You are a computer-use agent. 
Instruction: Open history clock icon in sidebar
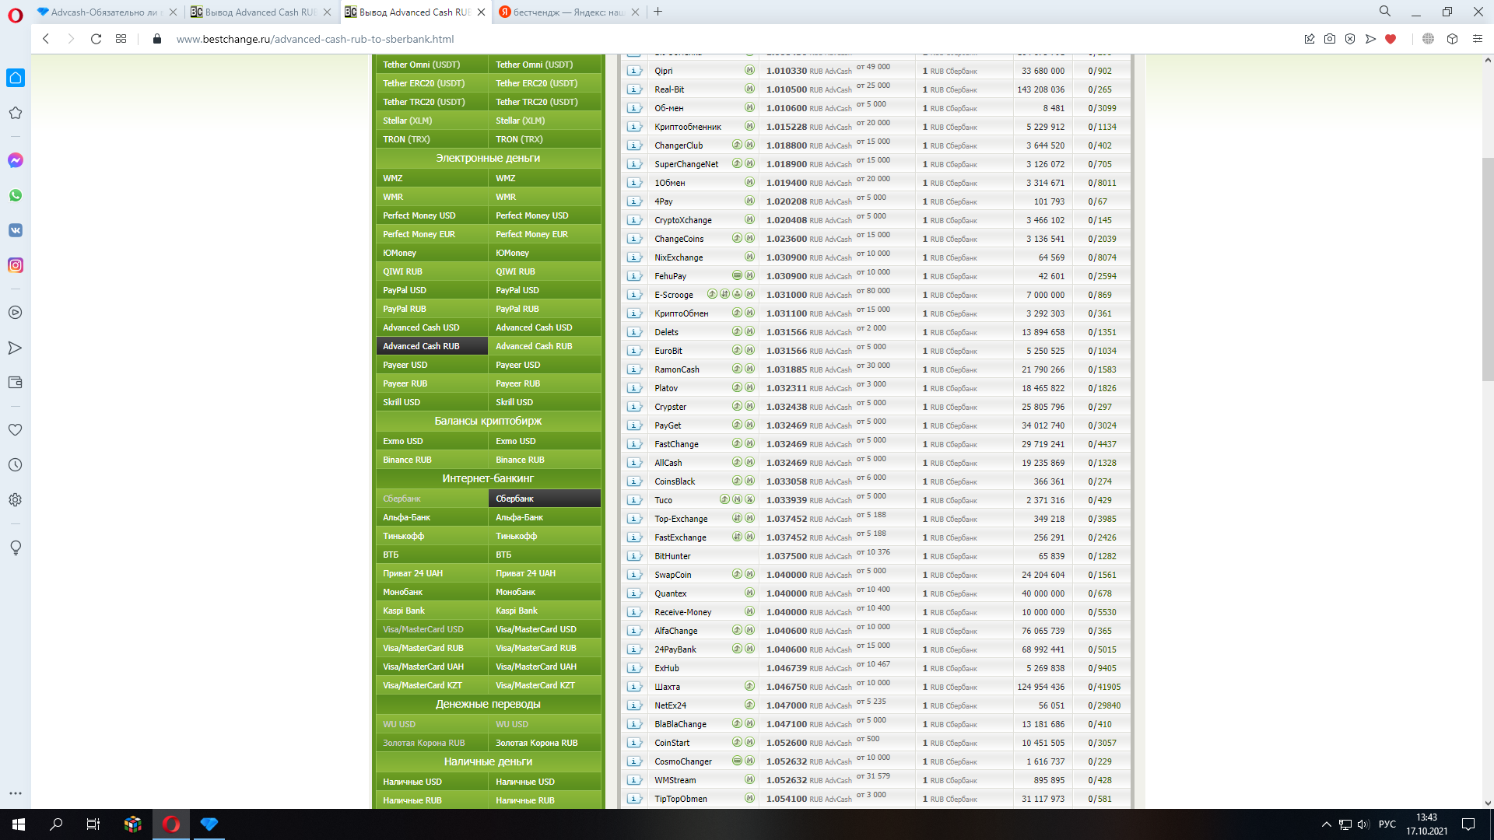point(16,465)
